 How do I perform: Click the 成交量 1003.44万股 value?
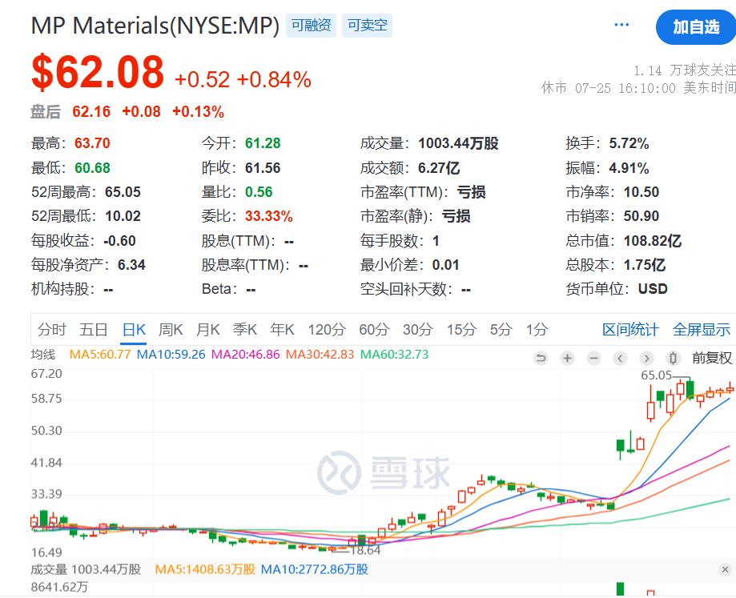point(458,143)
